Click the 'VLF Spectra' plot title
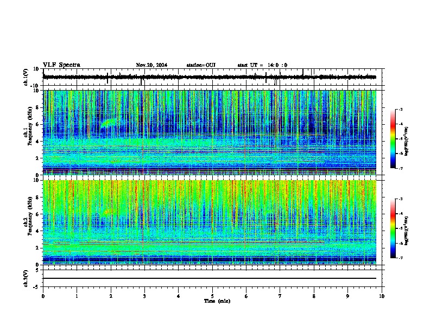Viewport: 430px width, 332px height. [x=61, y=65]
